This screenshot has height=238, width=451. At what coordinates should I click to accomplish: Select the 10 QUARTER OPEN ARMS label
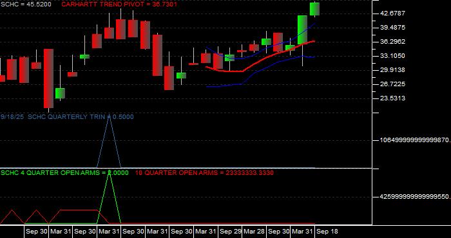coord(204,172)
